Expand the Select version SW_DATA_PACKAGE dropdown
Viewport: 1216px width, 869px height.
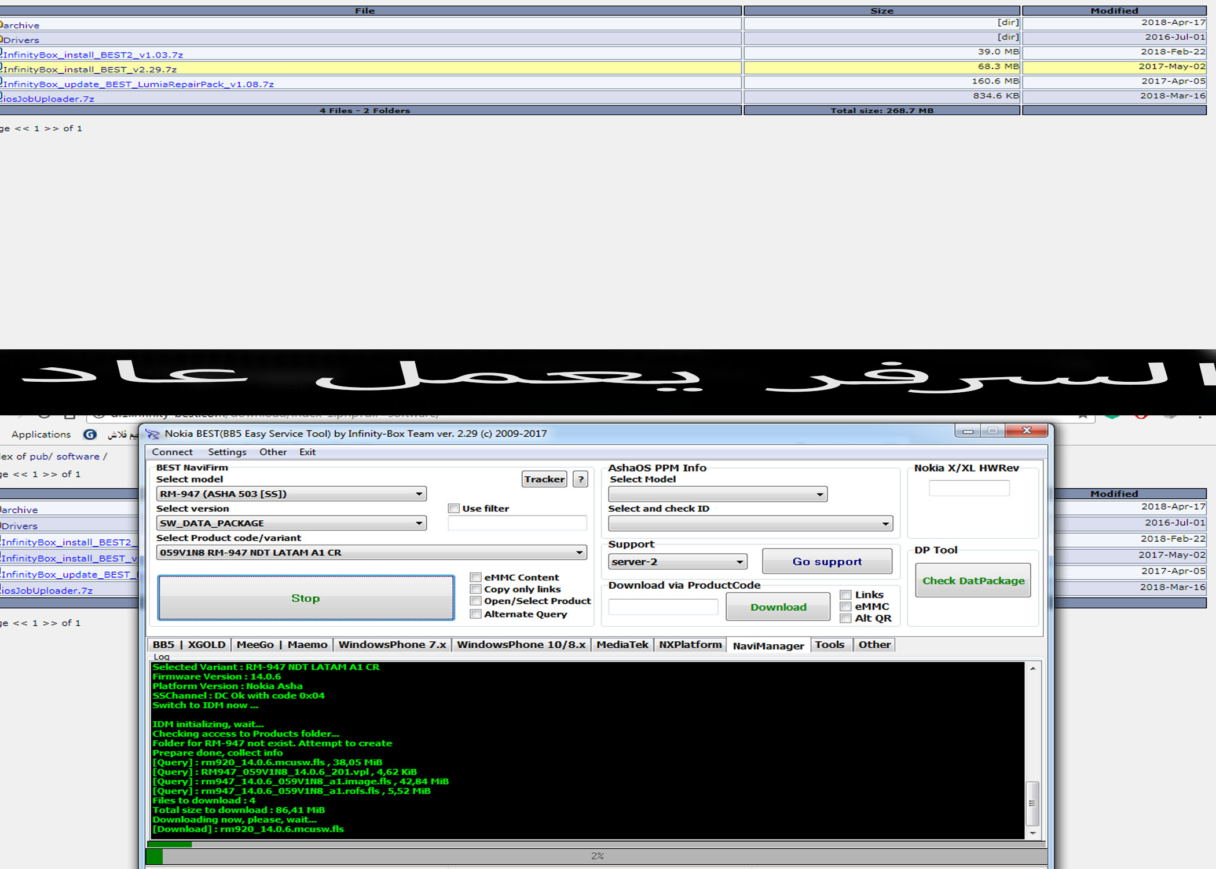point(291,523)
